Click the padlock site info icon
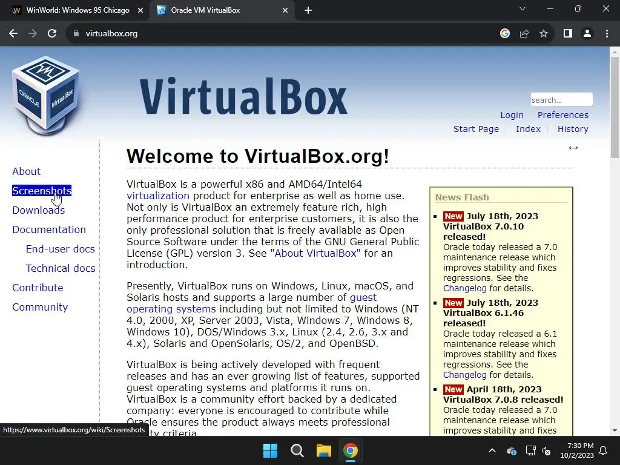Screen dimensions: 620x465 click(x=76, y=34)
